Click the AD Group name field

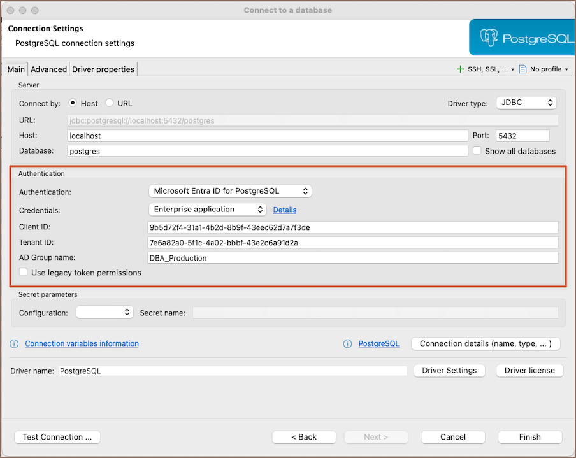click(x=352, y=258)
